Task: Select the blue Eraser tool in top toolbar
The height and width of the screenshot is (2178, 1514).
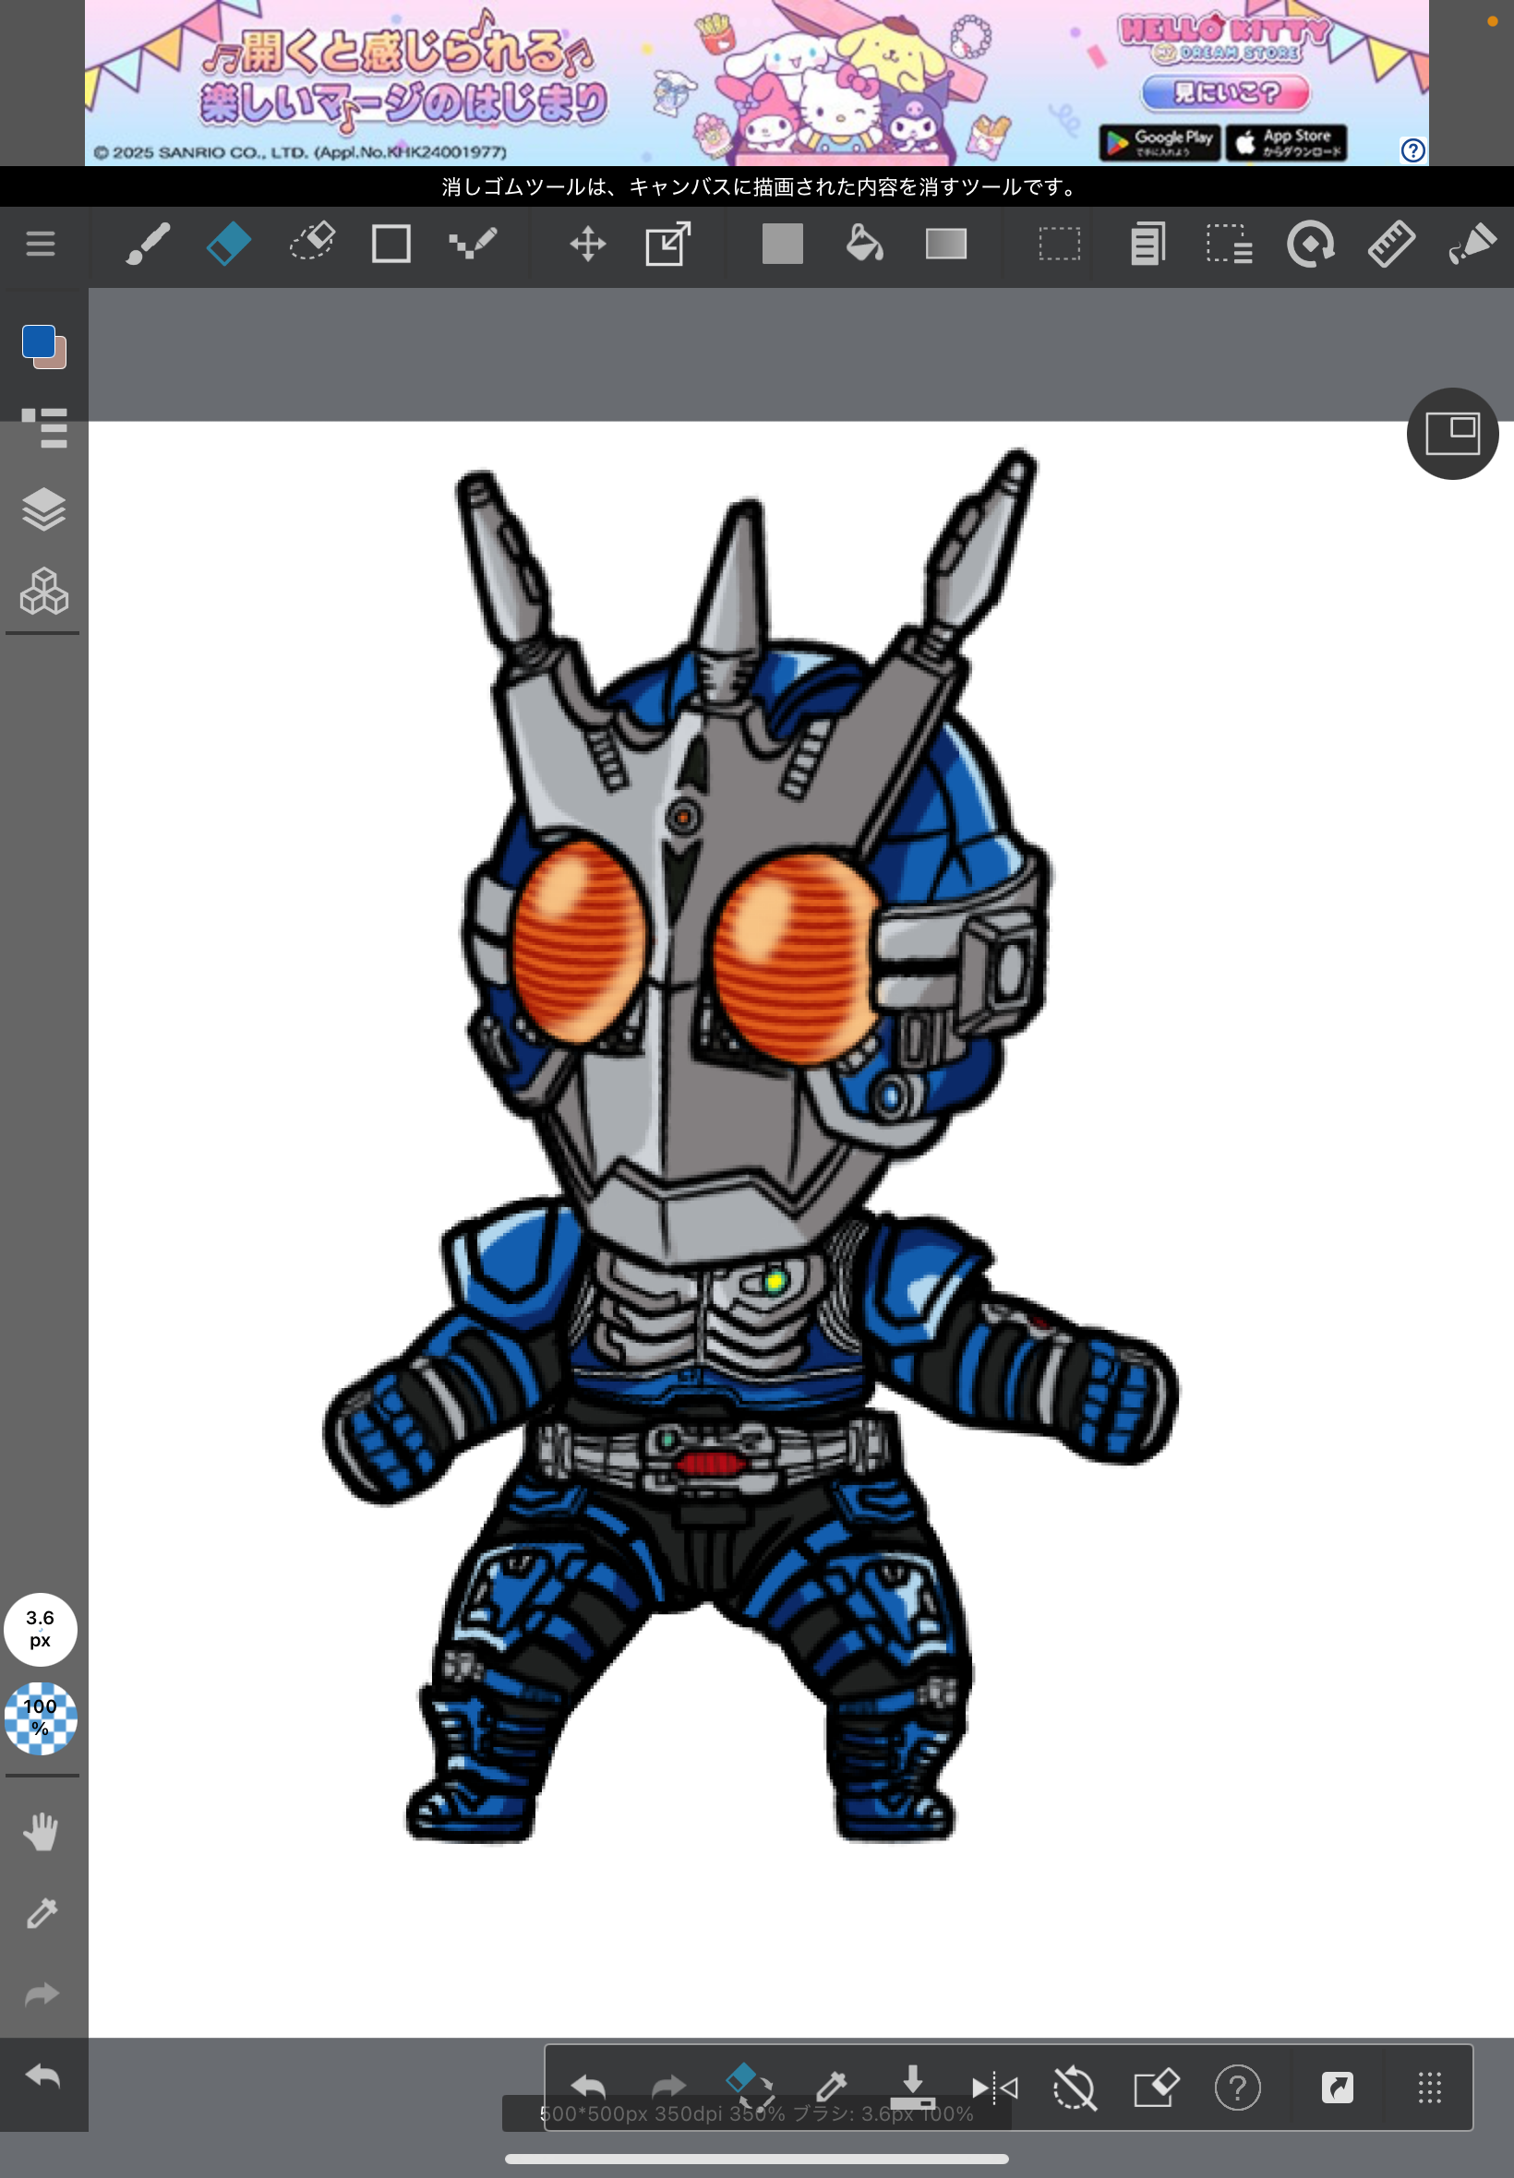Action: pyautogui.click(x=229, y=245)
